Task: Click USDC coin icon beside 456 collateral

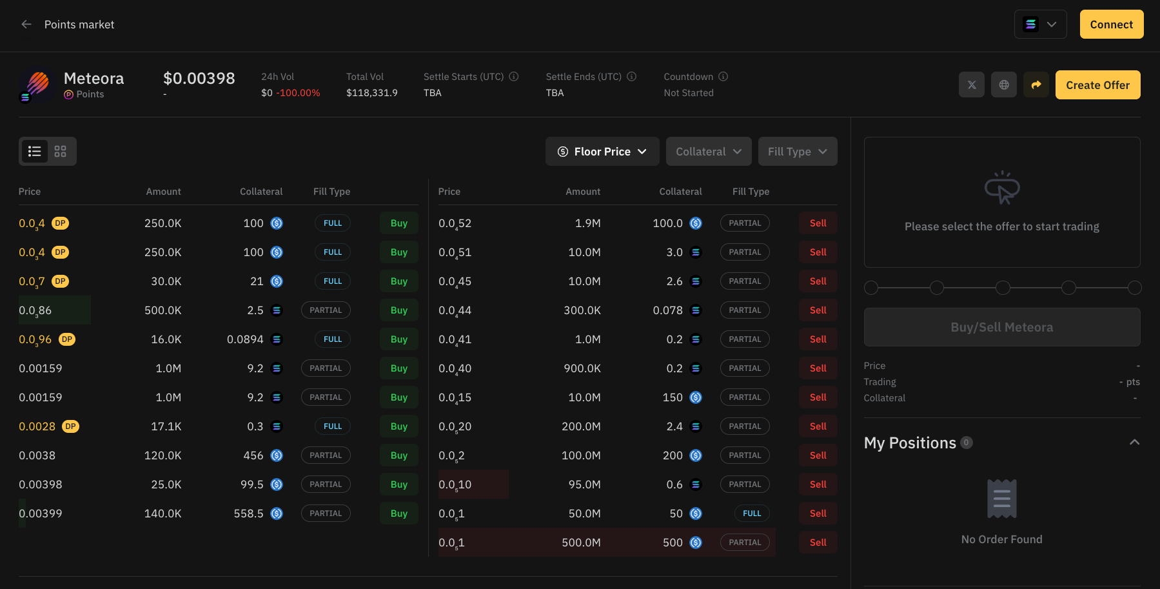Action: coord(277,455)
